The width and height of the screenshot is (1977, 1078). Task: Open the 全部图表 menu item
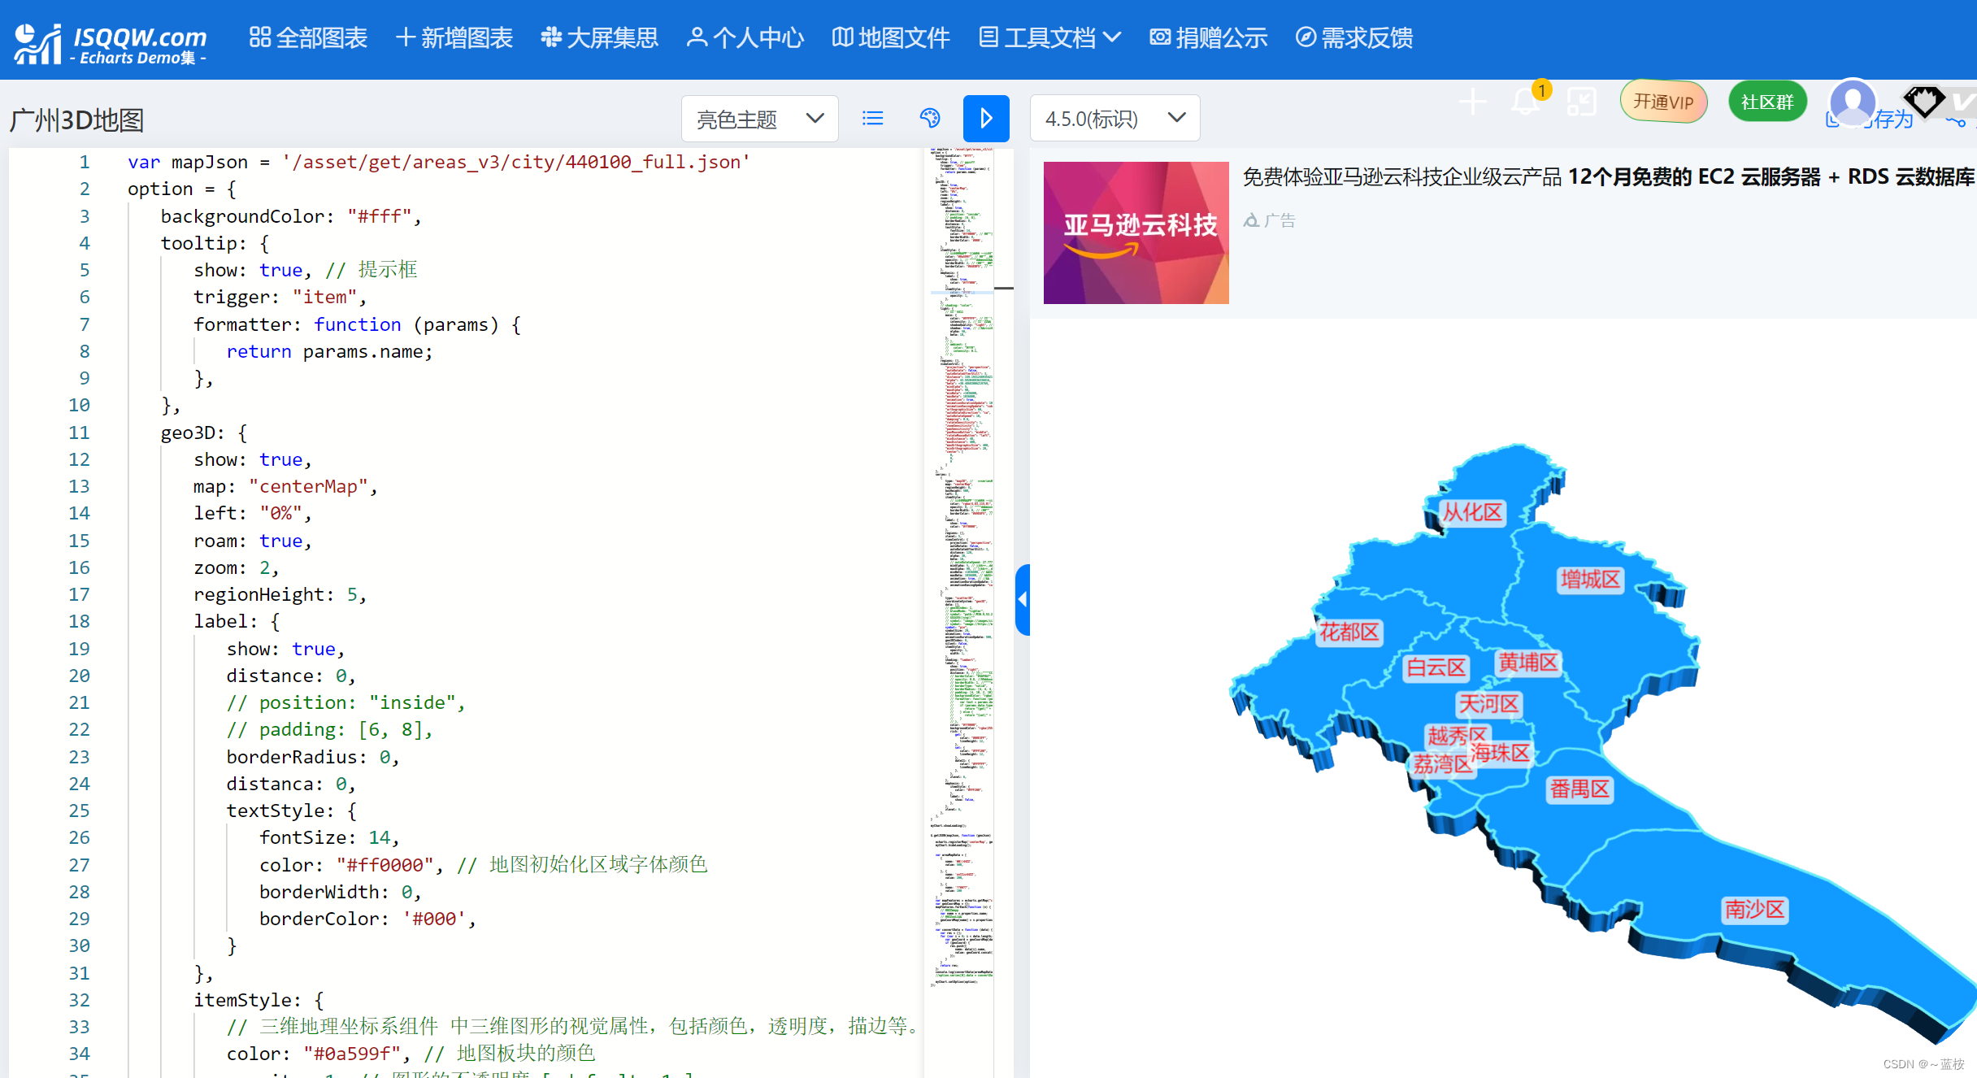pos(308,37)
